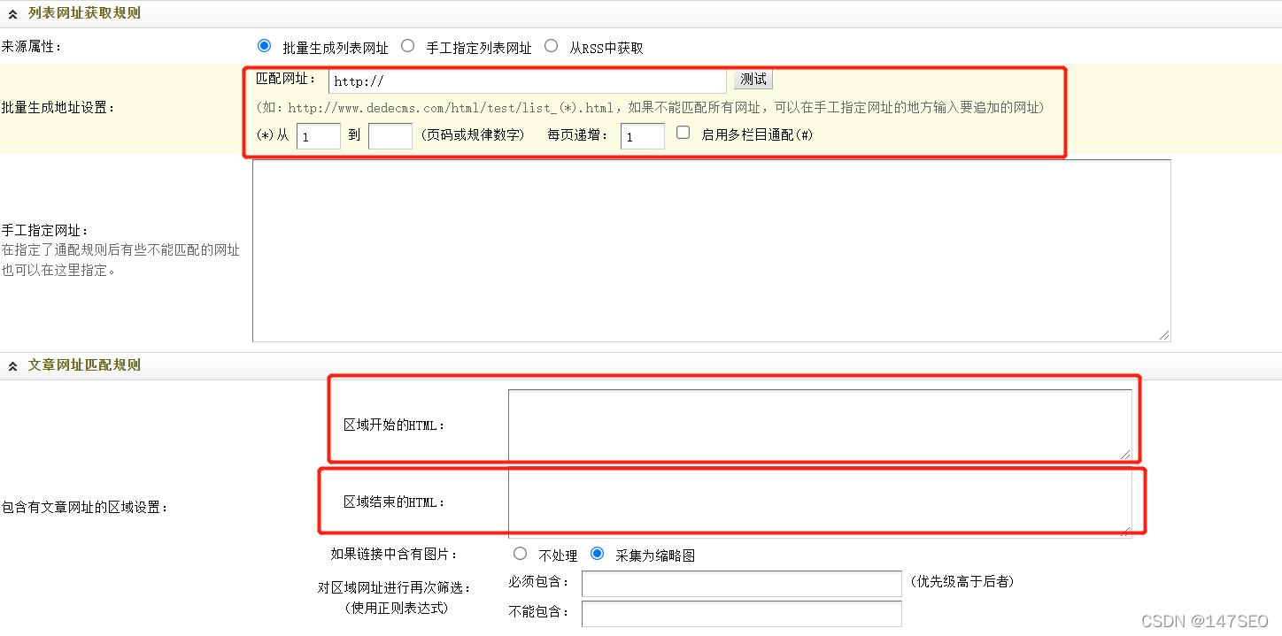This screenshot has height=636, width=1282.
Task: Click the 测试 button
Action: click(753, 80)
